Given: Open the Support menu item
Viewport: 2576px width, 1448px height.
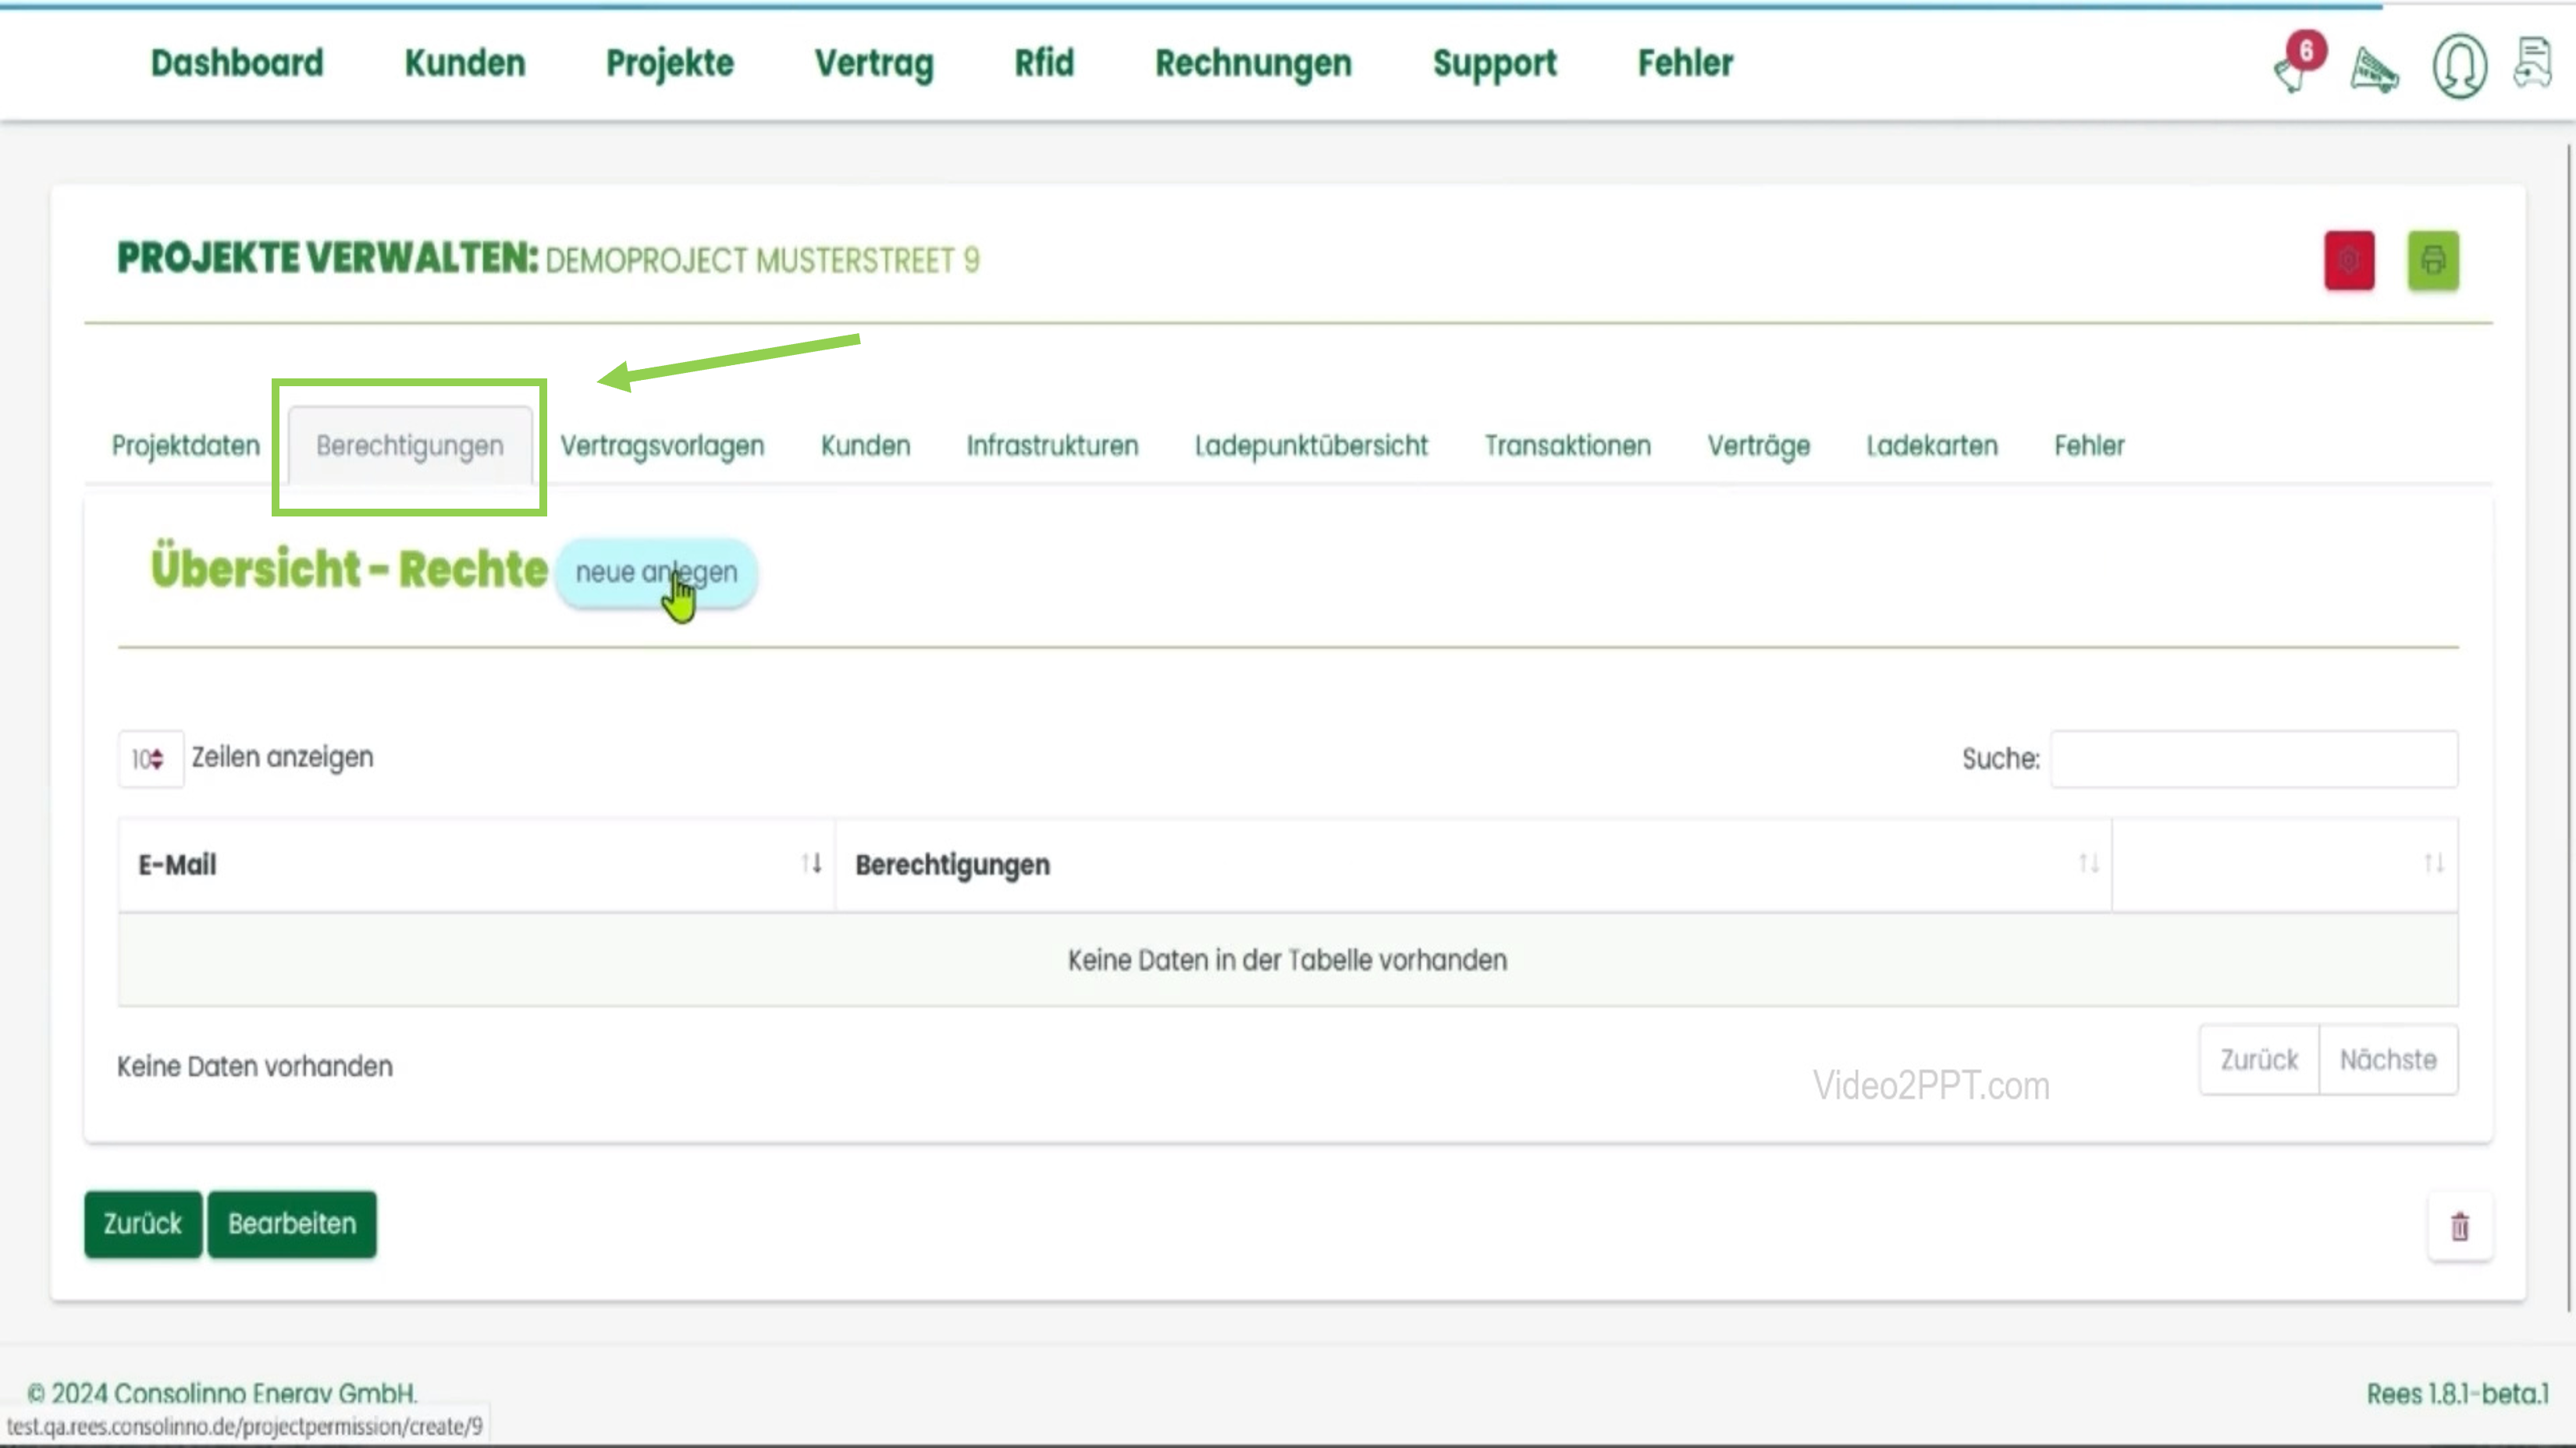Looking at the screenshot, I should point(1495,63).
